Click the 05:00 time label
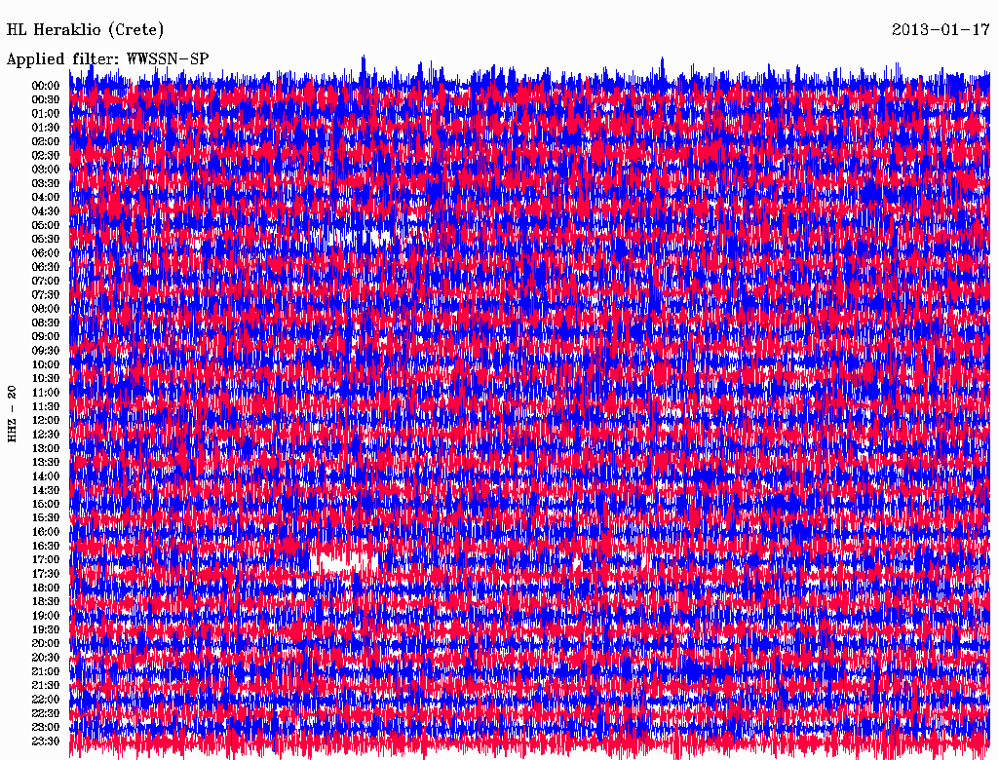This screenshot has height=760, width=998. 46,225
